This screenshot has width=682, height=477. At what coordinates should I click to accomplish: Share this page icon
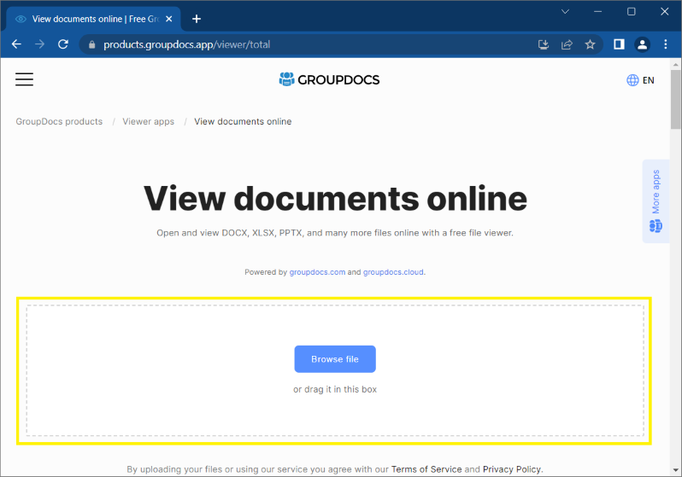[x=567, y=44]
